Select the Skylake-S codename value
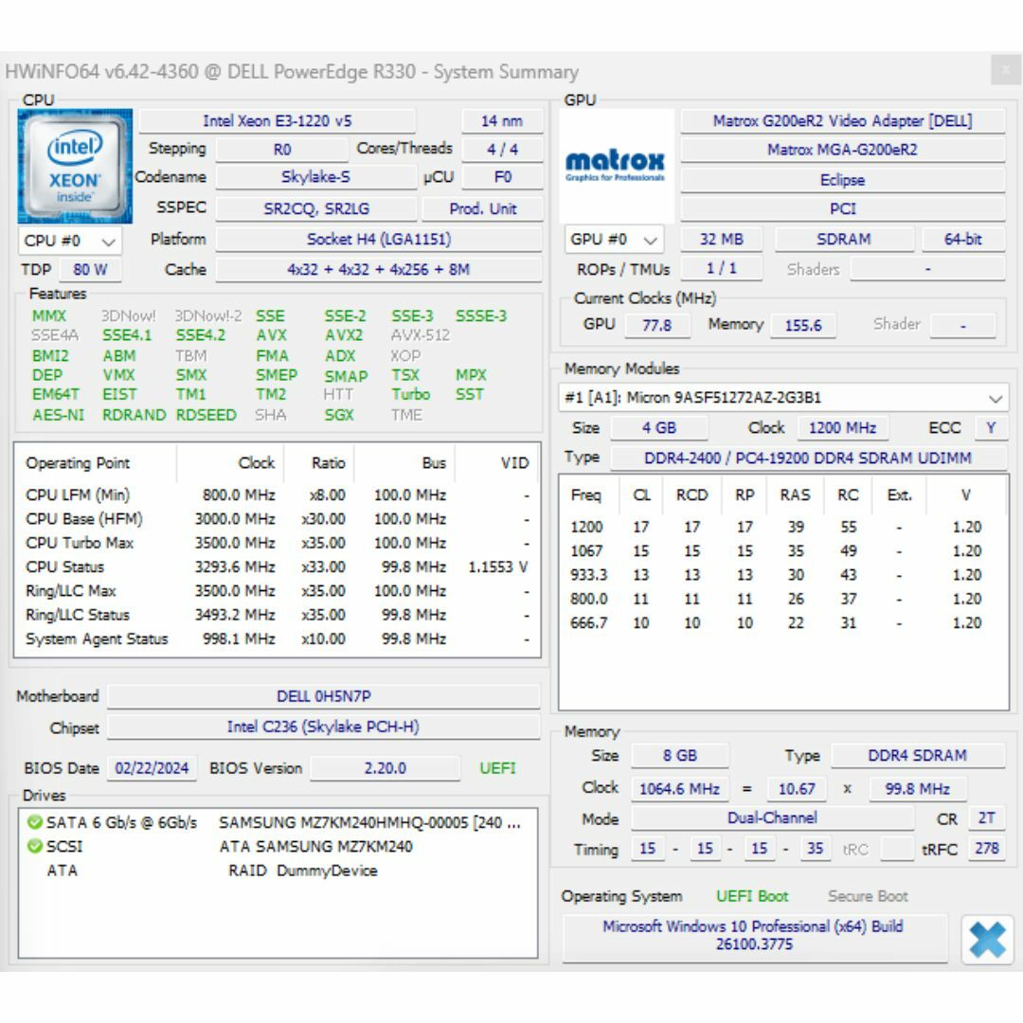 click(315, 177)
